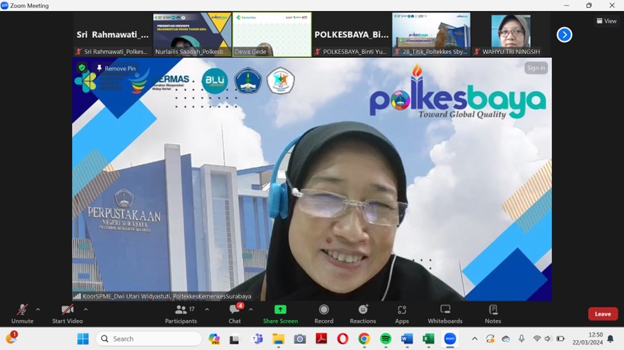Click the weather widget on taskbar

click(x=11, y=338)
